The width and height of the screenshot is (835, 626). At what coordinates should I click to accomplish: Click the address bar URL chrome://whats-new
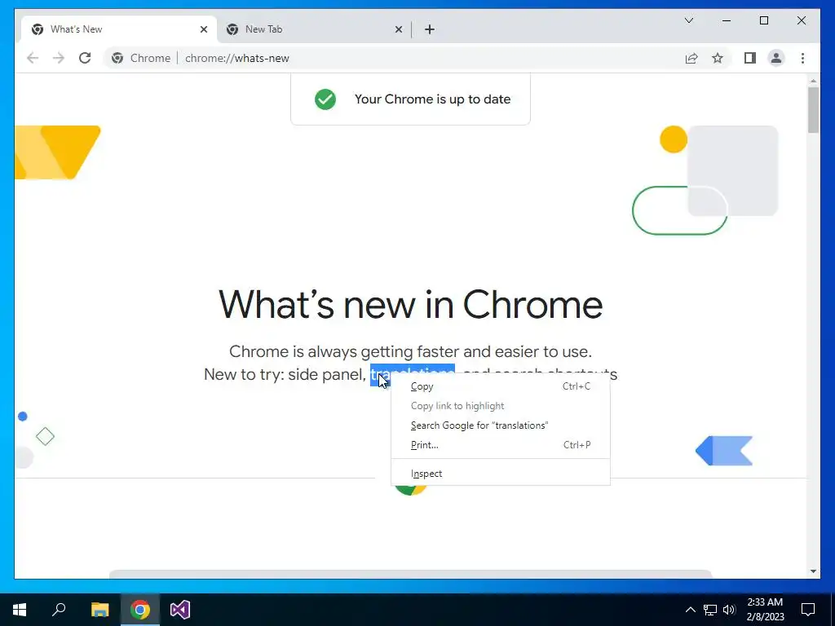point(237,58)
